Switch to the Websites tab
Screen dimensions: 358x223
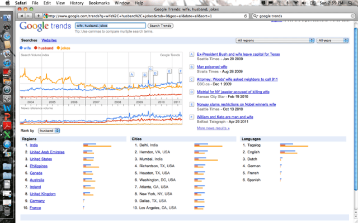(x=49, y=41)
